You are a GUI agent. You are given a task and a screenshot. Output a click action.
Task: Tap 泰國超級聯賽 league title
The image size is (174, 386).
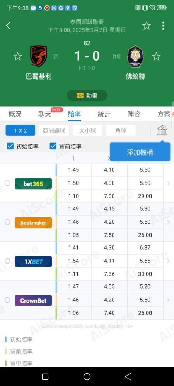(x=87, y=22)
